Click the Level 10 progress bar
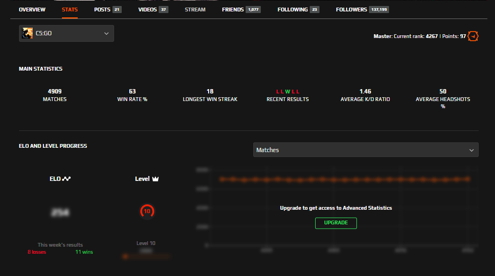The image size is (495, 276). click(146, 256)
